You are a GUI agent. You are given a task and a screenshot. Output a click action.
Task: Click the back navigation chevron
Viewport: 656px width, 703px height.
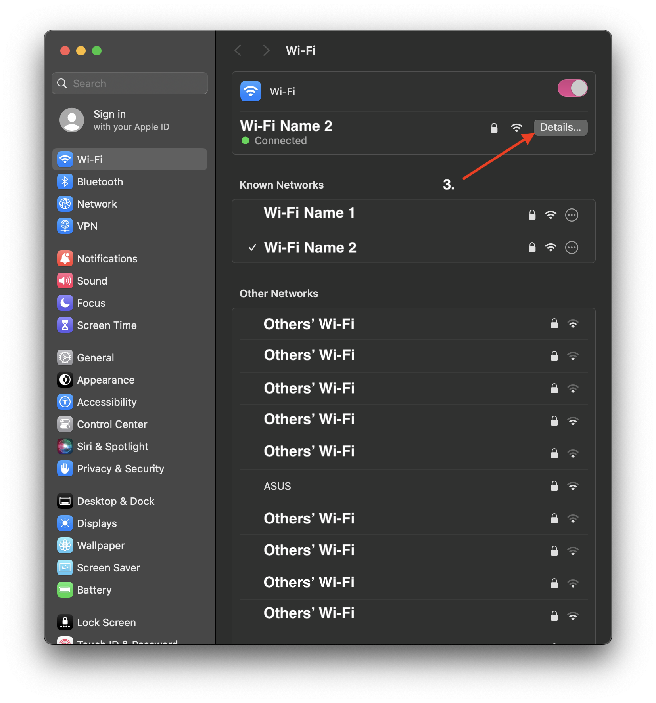click(x=238, y=50)
